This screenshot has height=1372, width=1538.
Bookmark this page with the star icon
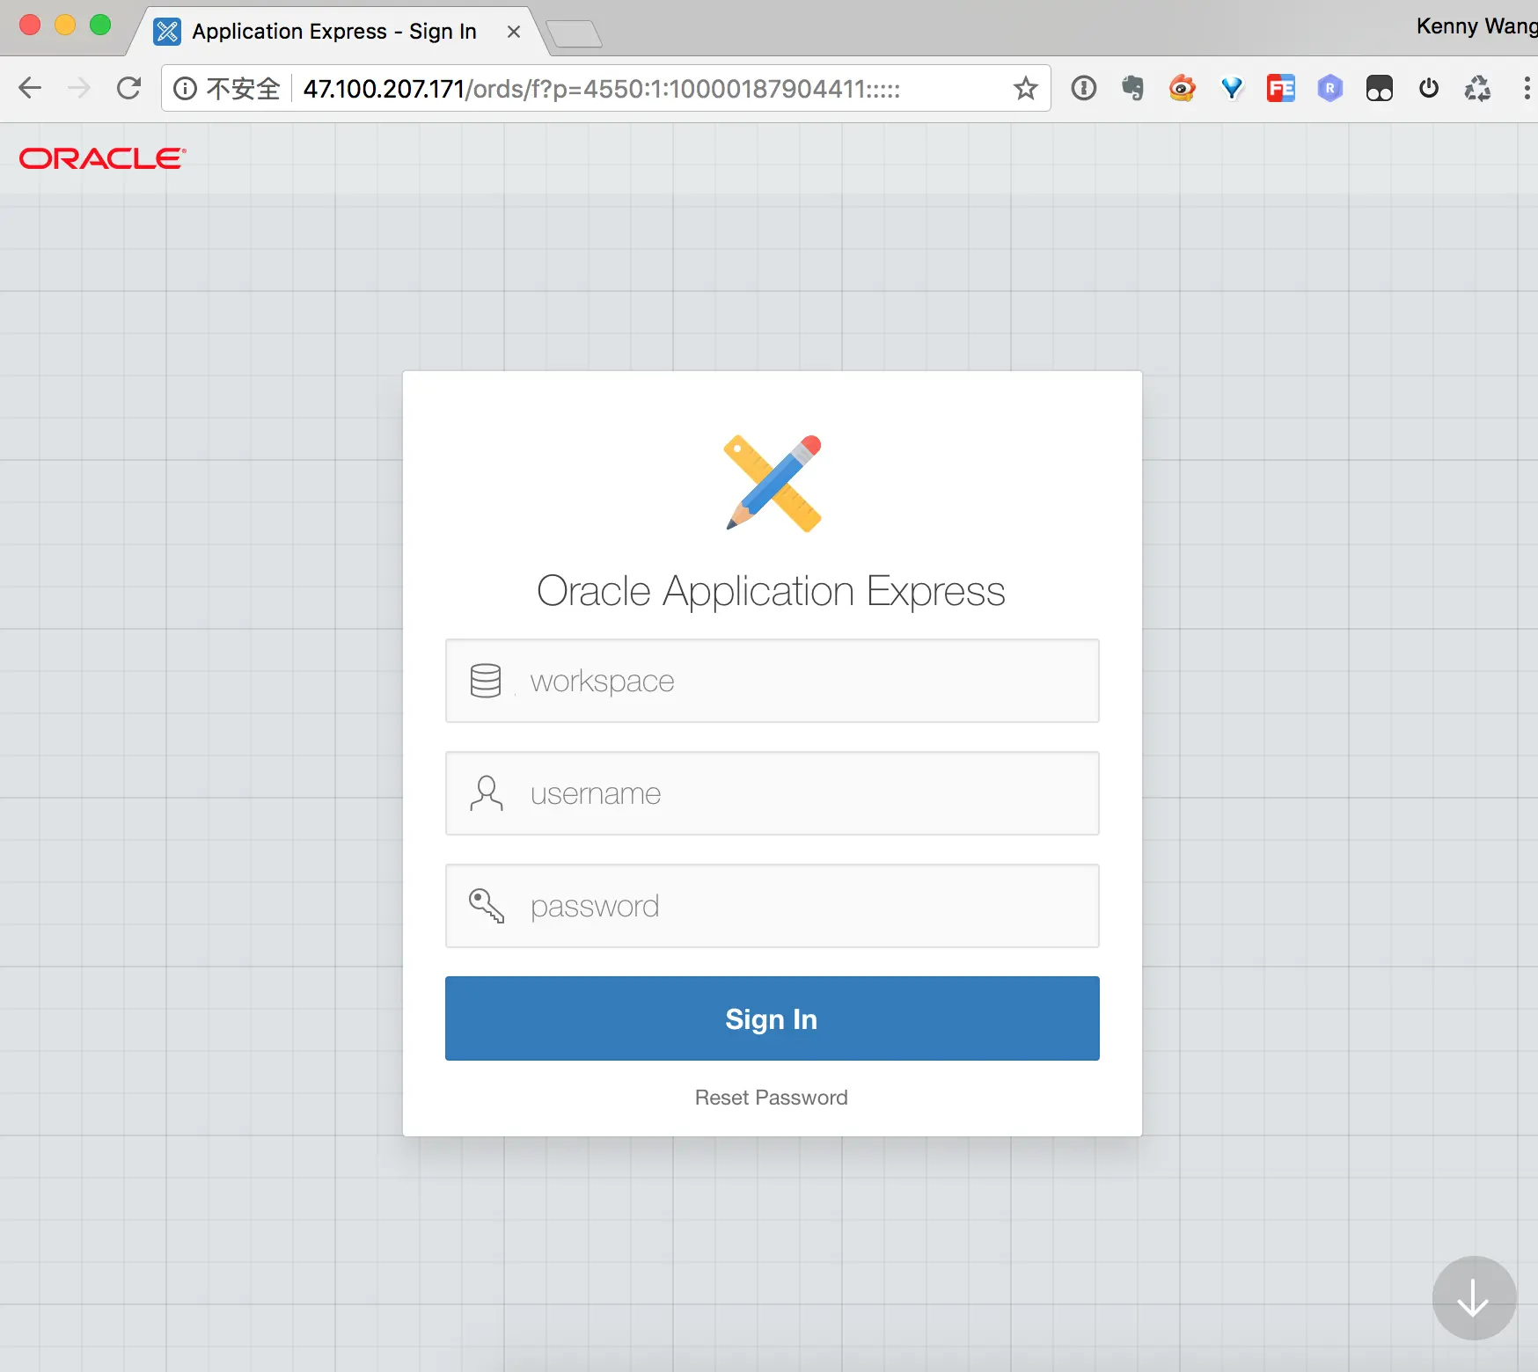tap(1025, 89)
